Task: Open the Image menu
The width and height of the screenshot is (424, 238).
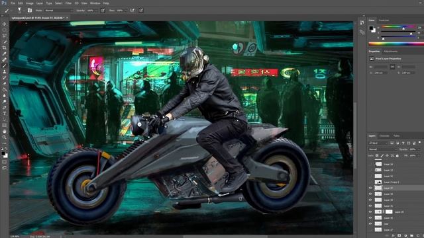Action: pyautogui.click(x=30, y=3)
